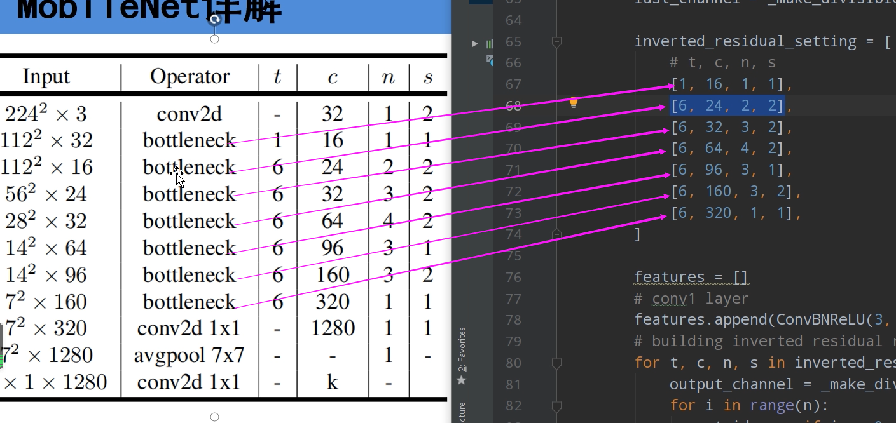Click the rotation handle above the MobileNet title
Image resolution: width=896 pixels, height=423 pixels.
[x=214, y=20]
